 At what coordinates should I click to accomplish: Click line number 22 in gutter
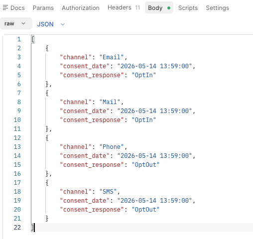pos(17,228)
